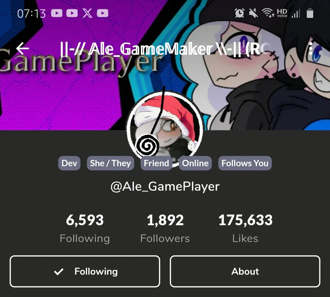Viewport: 330px width, 297px height.
Task: Toggle the Following button to unfollow
Action: (x=85, y=271)
